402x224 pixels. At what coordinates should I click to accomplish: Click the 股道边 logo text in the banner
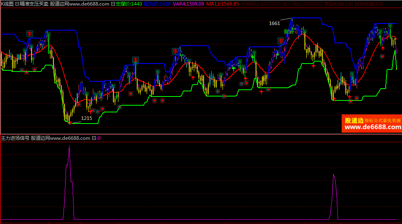[354, 120]
